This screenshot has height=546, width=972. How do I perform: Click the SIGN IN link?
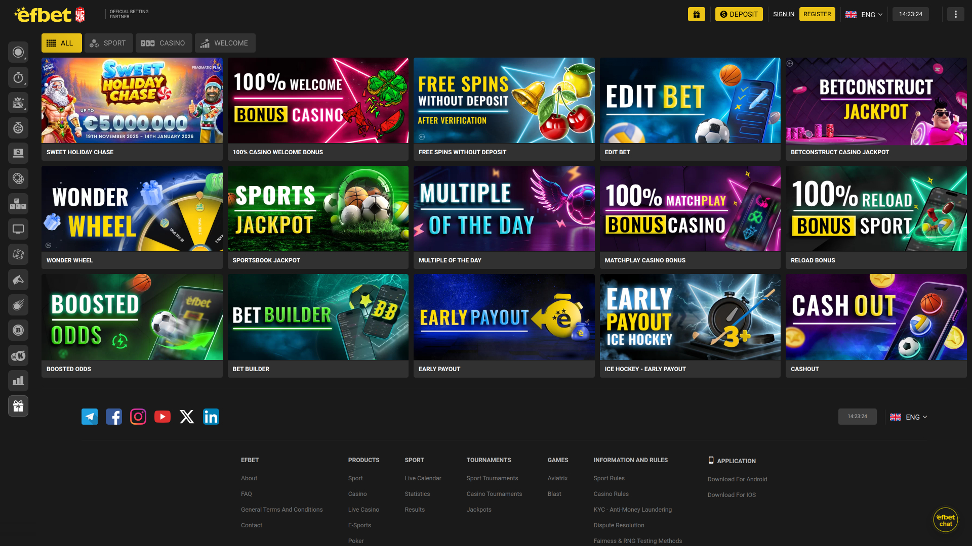coord(783,14)
